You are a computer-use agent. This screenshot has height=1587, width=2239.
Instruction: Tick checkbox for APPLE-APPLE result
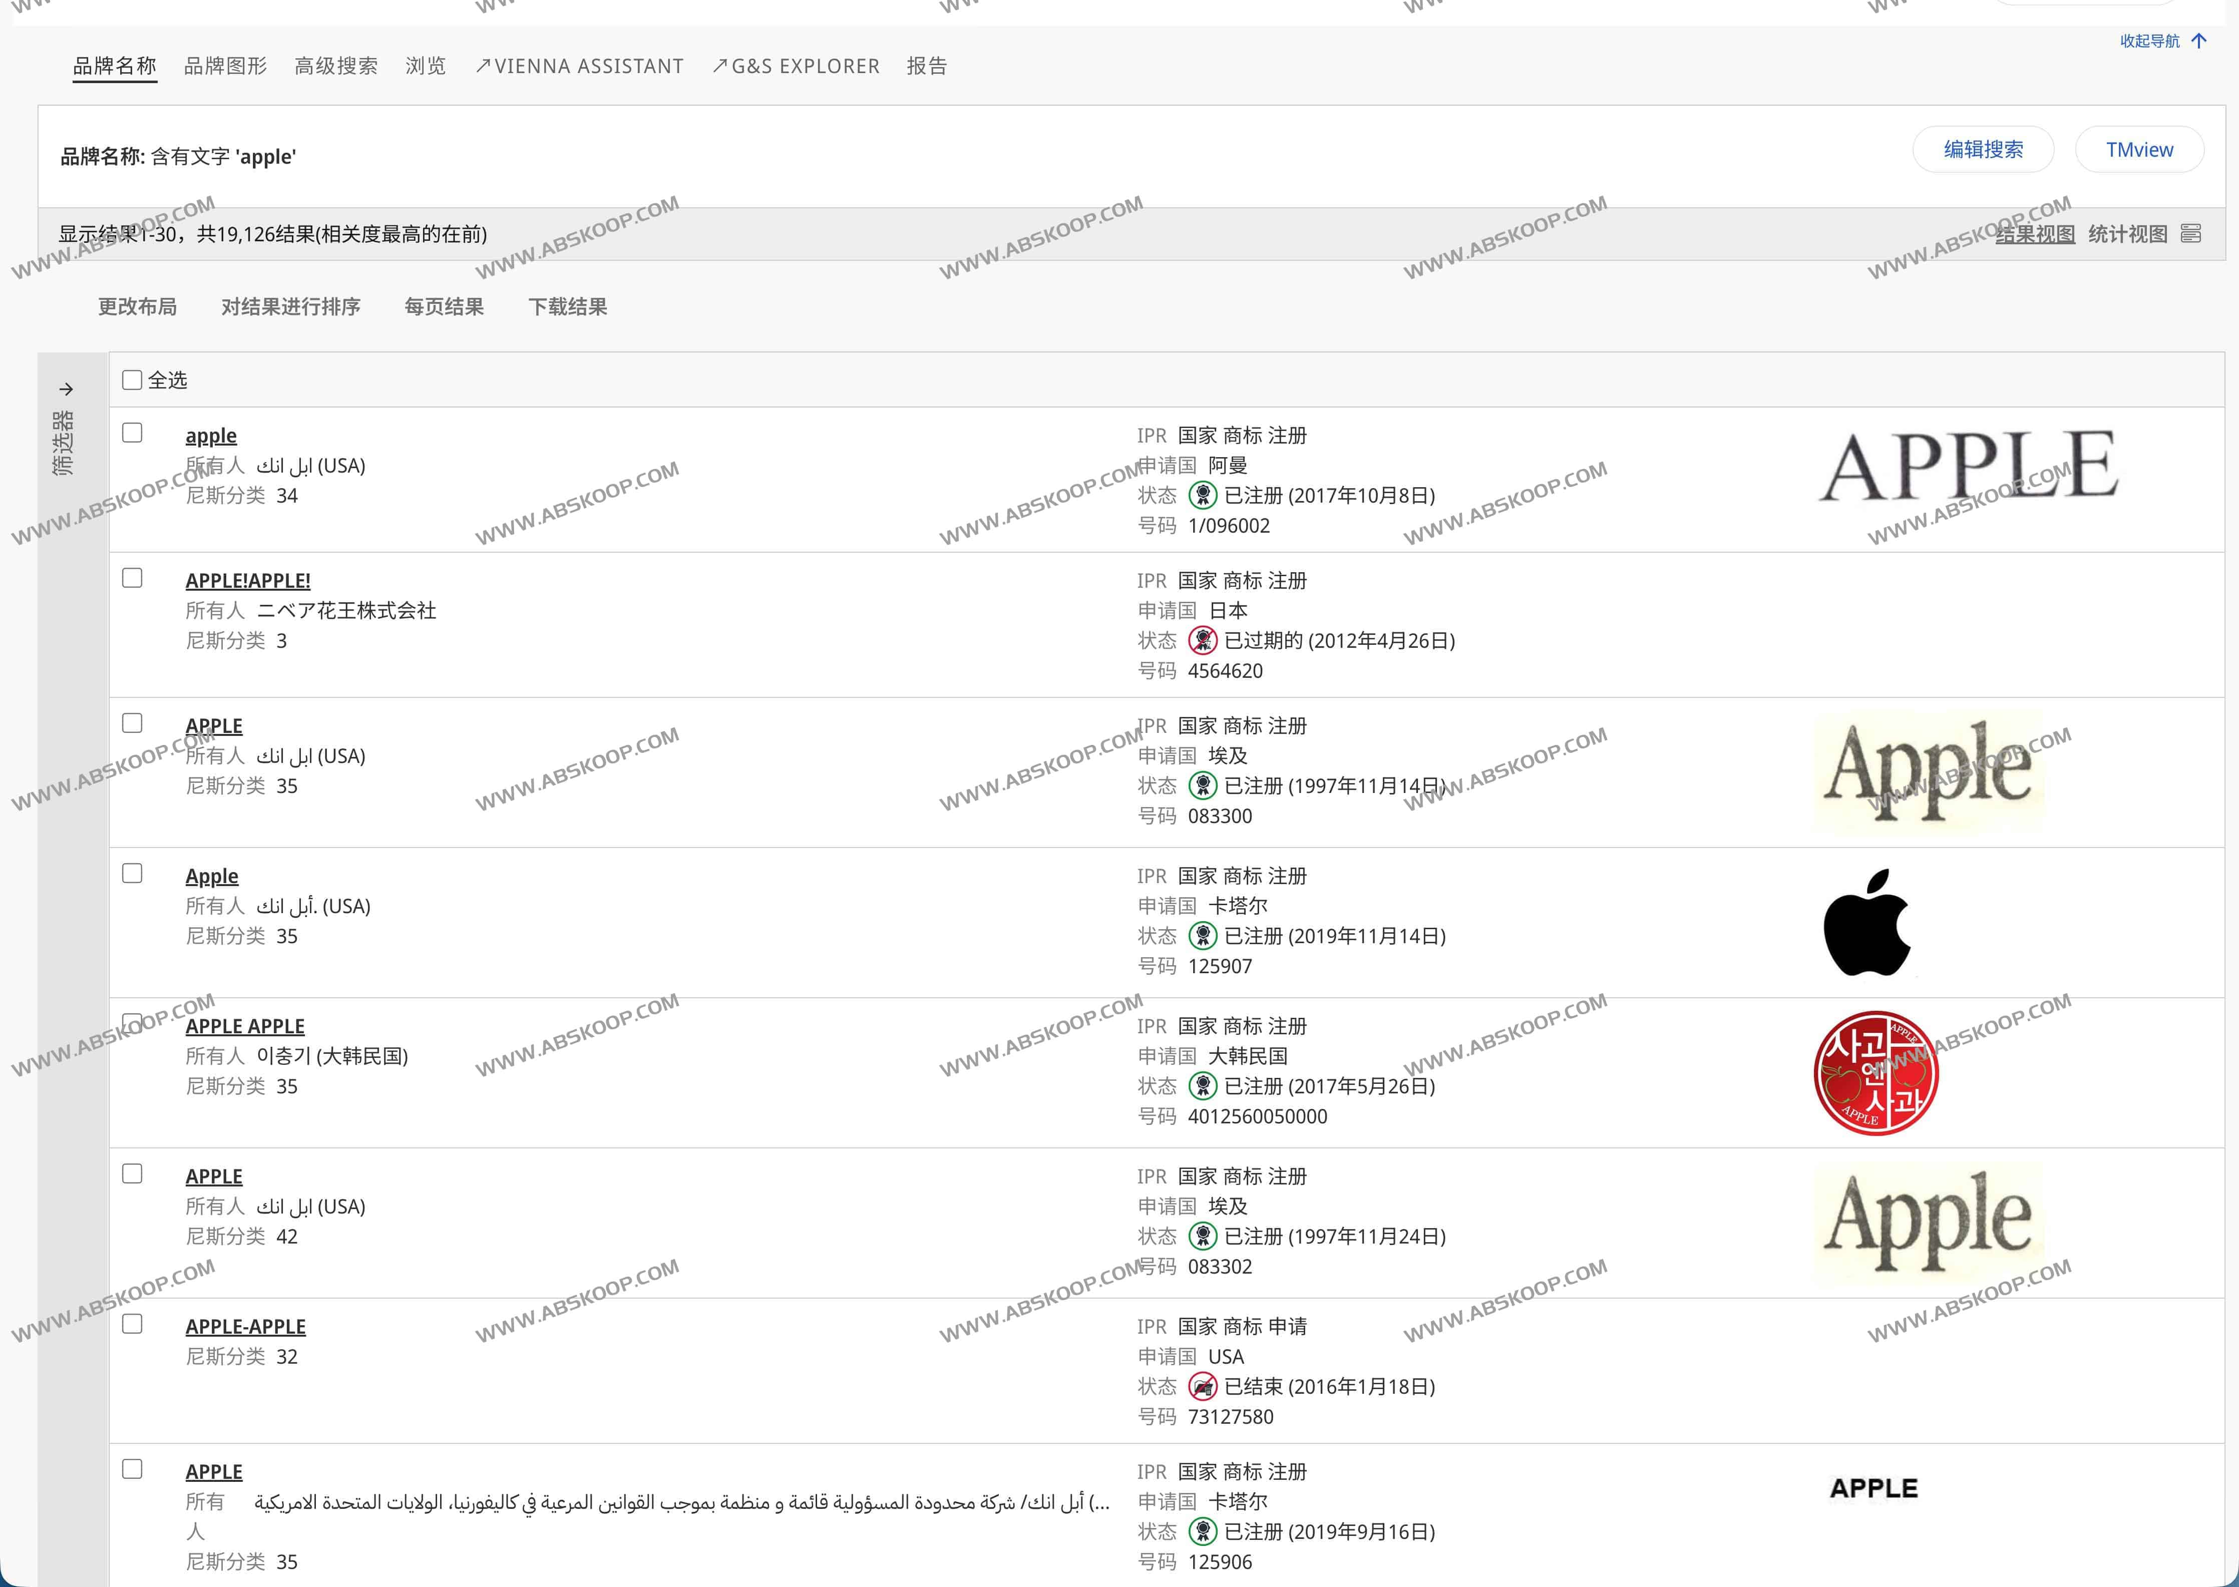click(x=132, y=1324)
